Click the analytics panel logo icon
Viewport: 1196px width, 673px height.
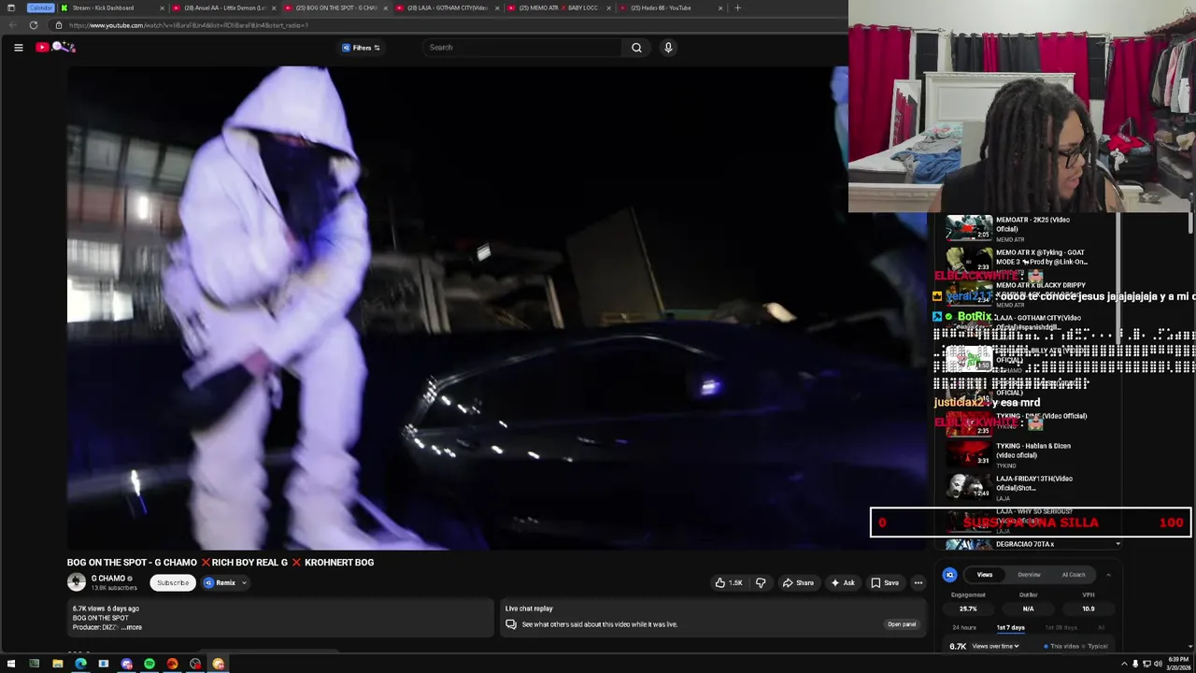(x=949, y=575)
